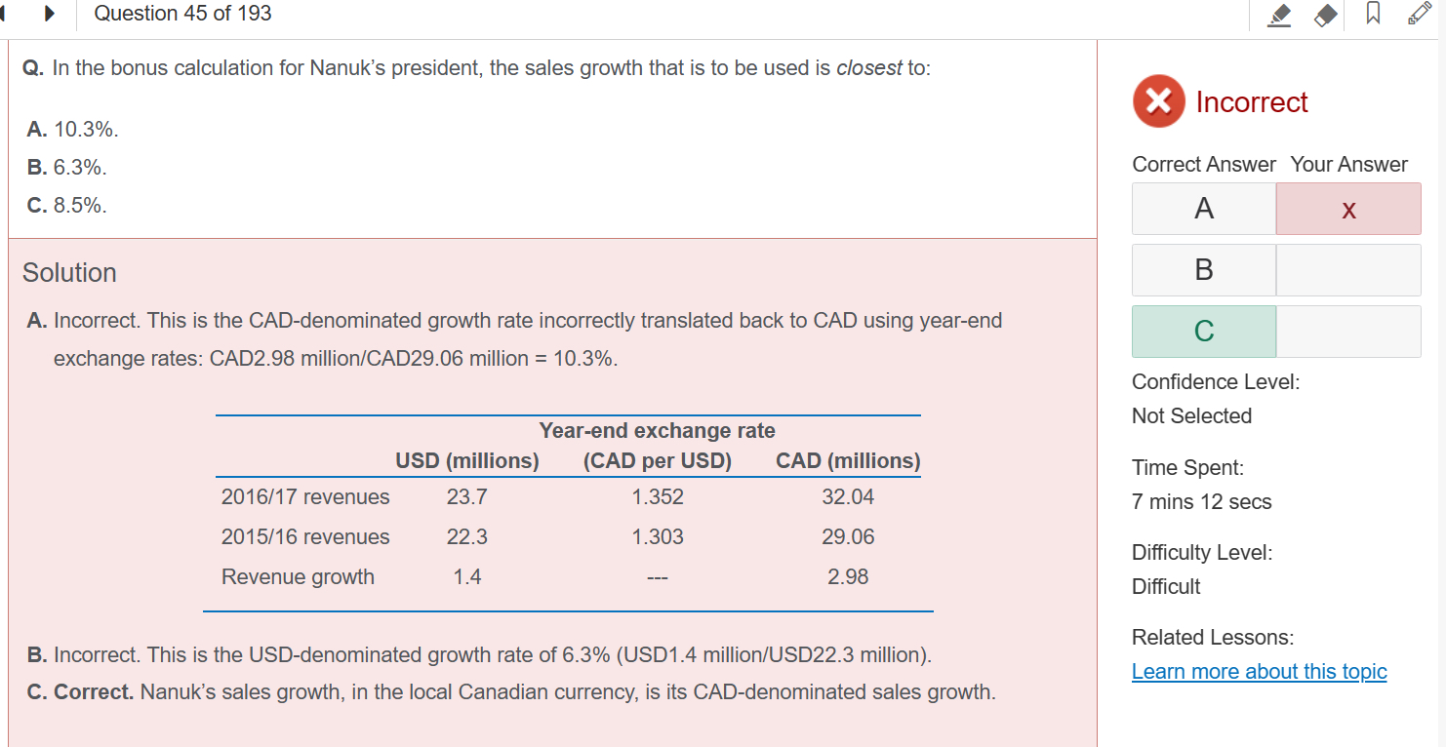1446x747 pixels.
Task: Click the green Correct Answer C cell
Action: pyautogui.click(x=1203, y=332)
